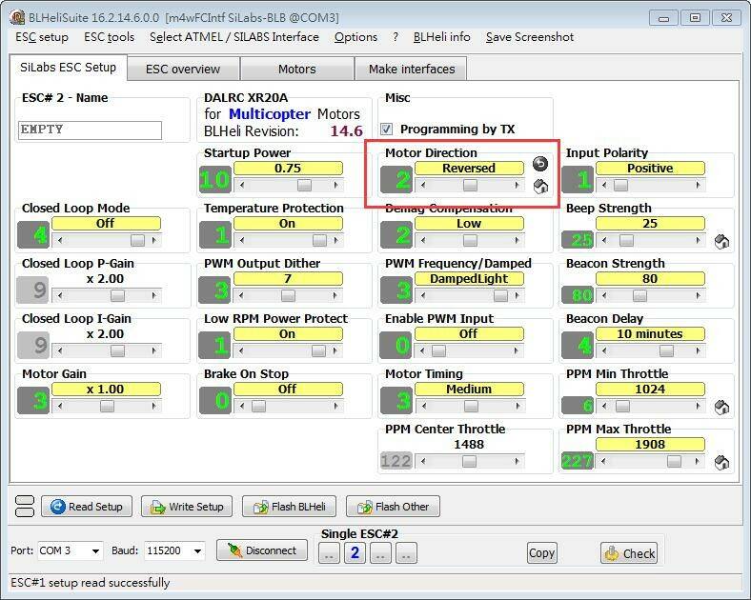Image resolution: width=751 pixels, height=600 pixels.
Task: Click the status text ESC#1 setup read successfully
Action: (90, 582)
